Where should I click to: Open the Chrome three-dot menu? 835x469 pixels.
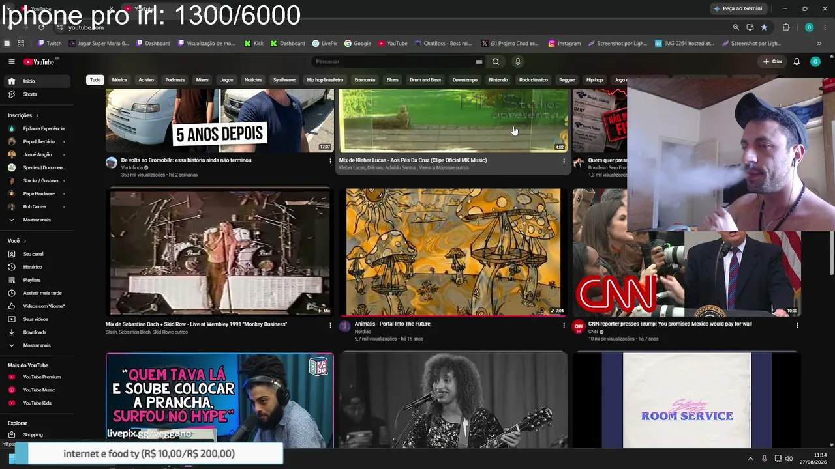(x=825, y=27)
